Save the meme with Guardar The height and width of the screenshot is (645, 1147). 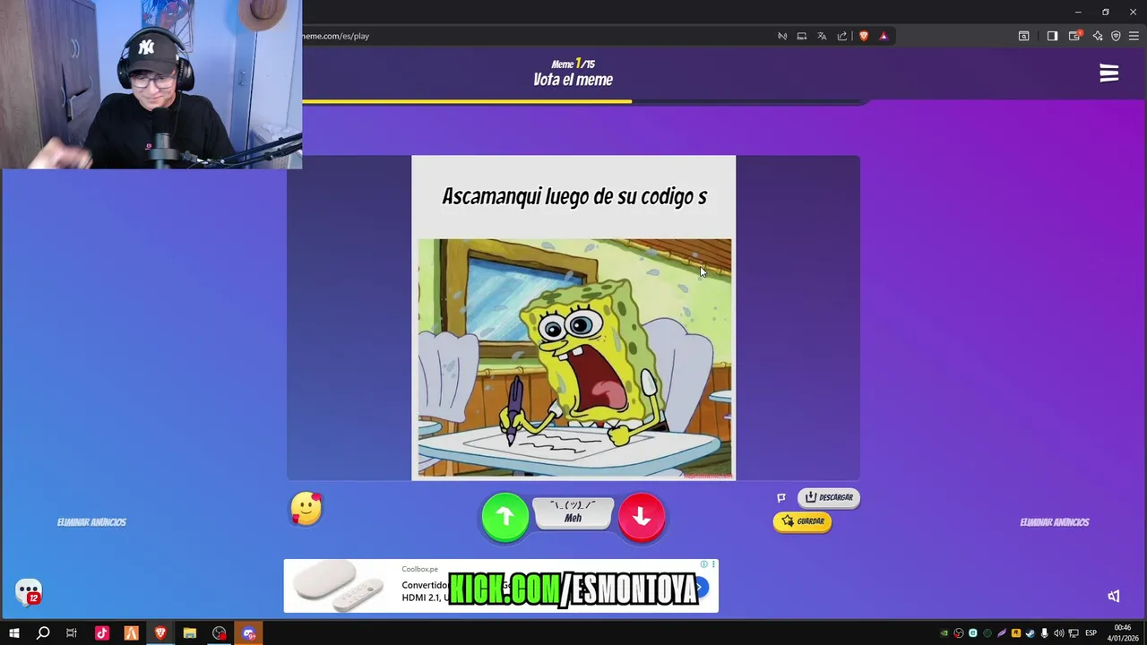802,520
